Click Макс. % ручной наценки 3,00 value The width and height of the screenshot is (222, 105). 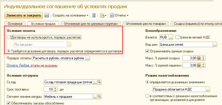coord(190,65)
